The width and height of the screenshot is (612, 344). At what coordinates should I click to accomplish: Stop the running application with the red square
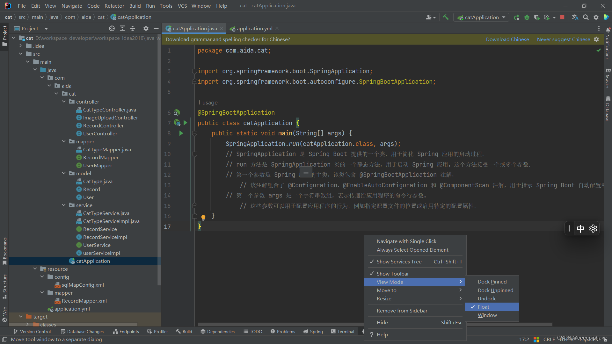click(562, 17)
